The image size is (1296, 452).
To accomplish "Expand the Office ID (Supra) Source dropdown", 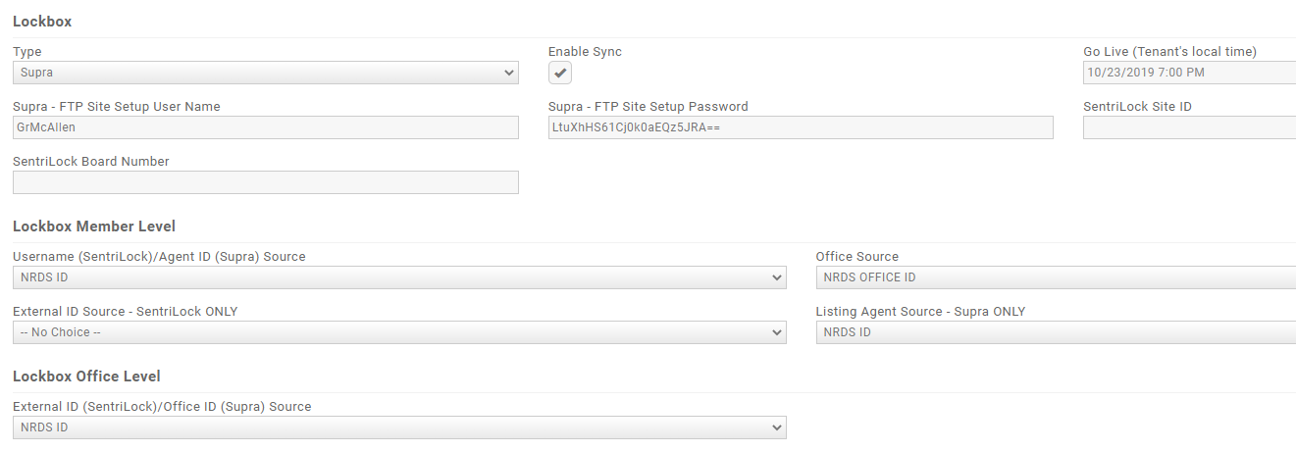I will click(x=399, y=427).
